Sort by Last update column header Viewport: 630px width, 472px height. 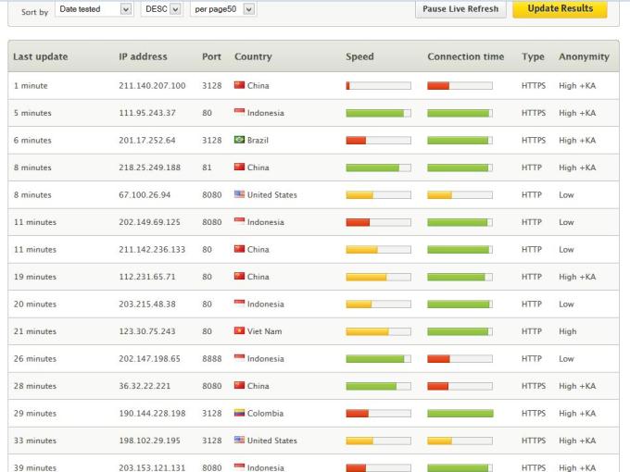[41, 56]
